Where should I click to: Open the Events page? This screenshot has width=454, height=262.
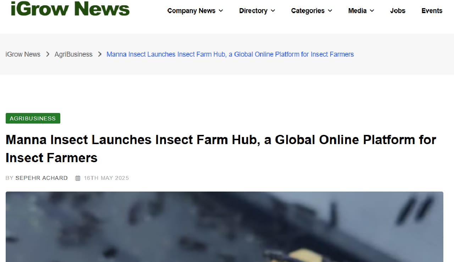pos(432,11)
